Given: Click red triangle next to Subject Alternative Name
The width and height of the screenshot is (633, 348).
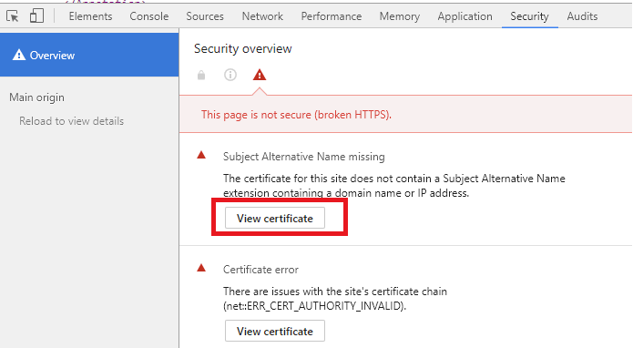Looking at the screenshot, I should 201,155.
